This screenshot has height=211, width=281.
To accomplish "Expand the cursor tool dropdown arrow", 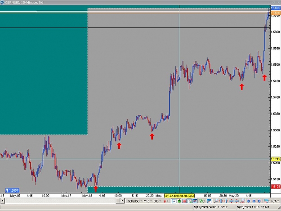I will pos(204,201).
